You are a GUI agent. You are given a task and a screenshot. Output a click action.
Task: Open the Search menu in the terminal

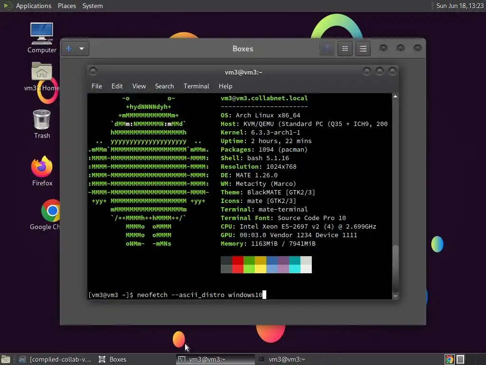coord(164,86)
